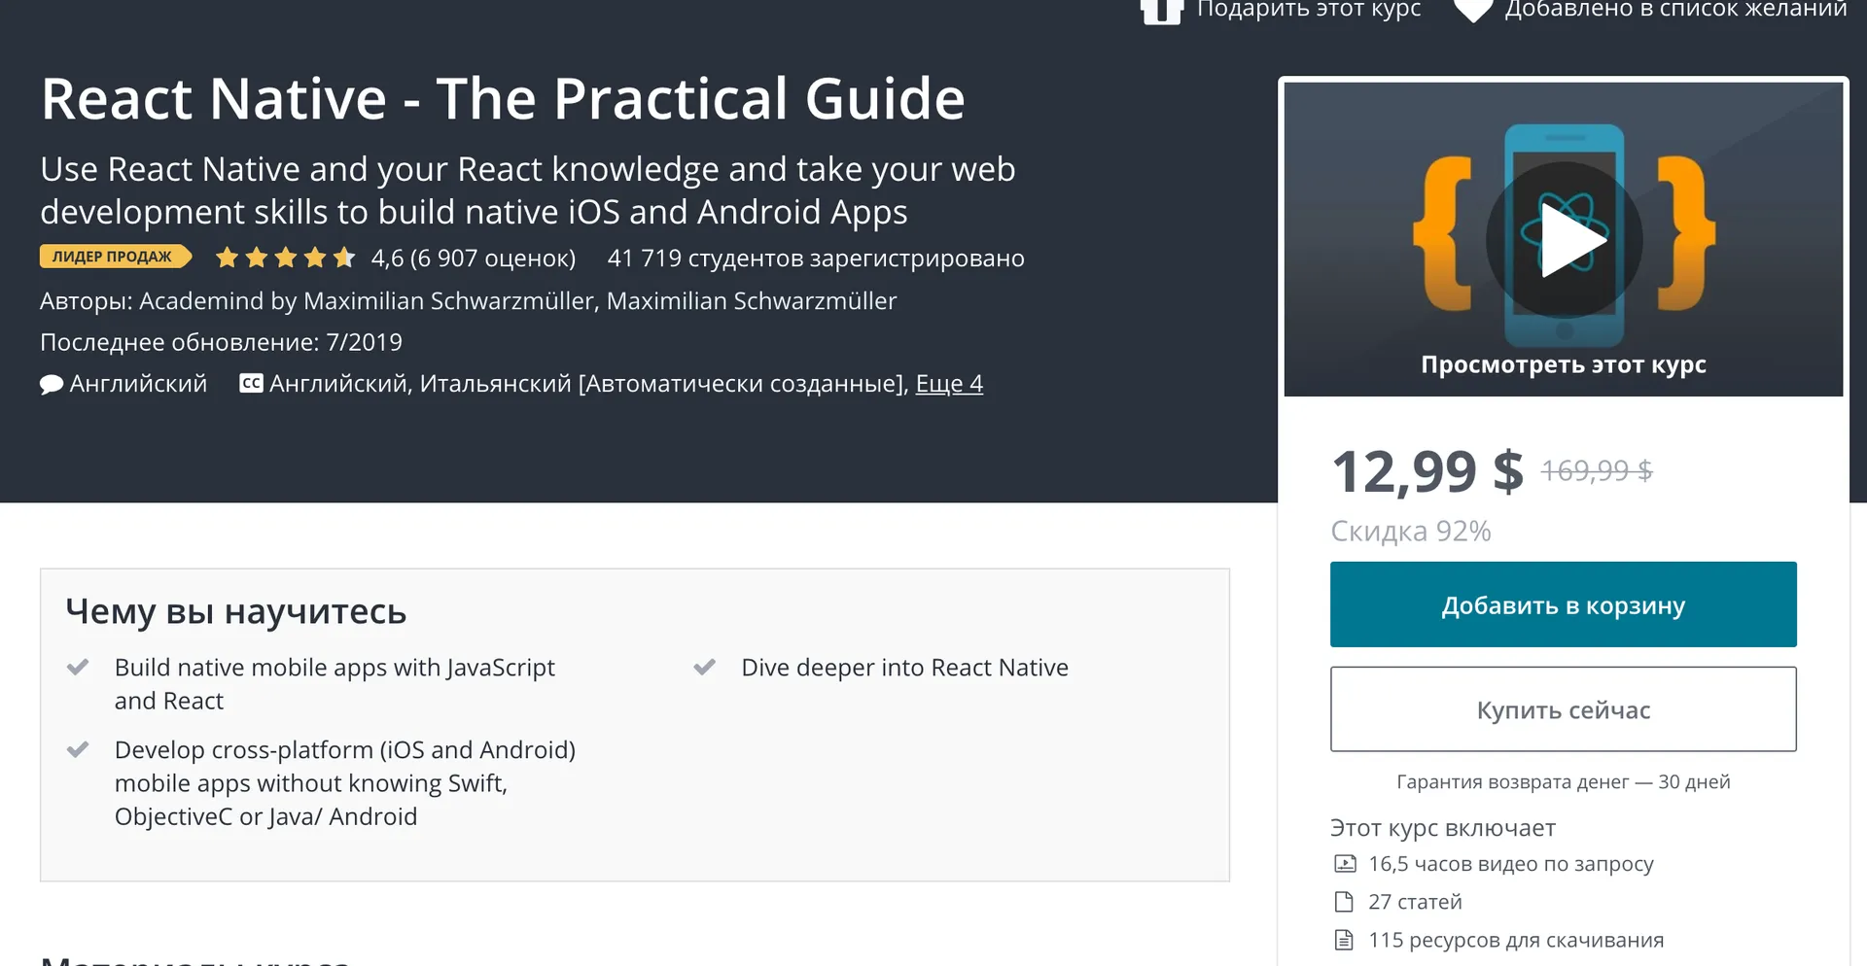Open the "Подарить этот курс" link
This screenshot has height=966, width=1867.
pyautogui.click(x=1308, y=10)
